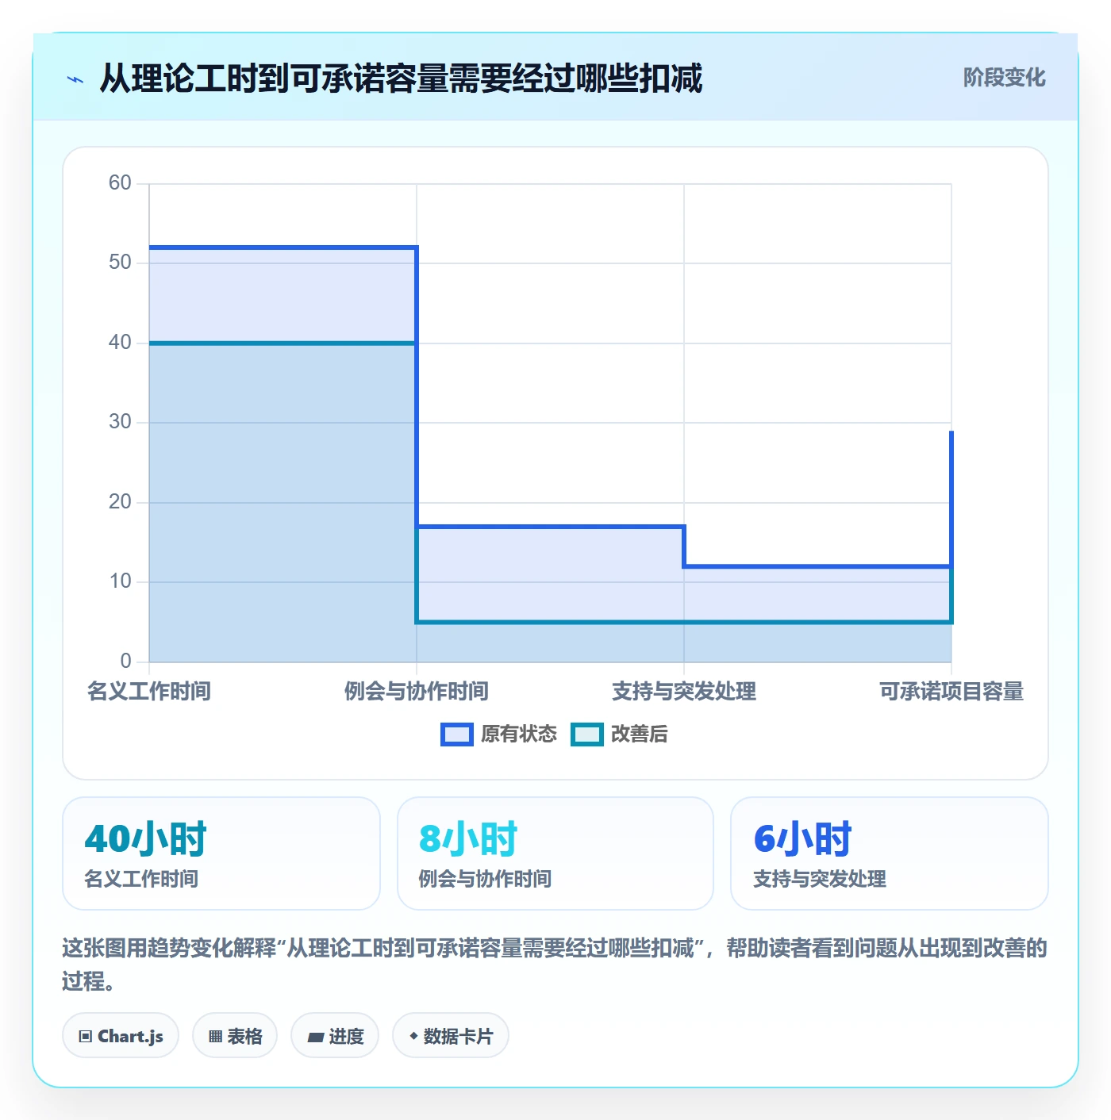Click the diamond icon in 数据卡片 chip

click(x=413, y=1036)
